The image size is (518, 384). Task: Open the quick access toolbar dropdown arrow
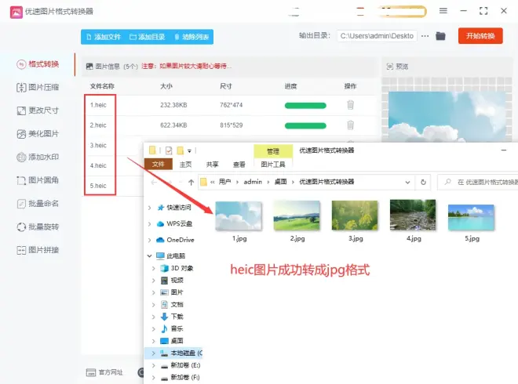(x=189, y=151)
